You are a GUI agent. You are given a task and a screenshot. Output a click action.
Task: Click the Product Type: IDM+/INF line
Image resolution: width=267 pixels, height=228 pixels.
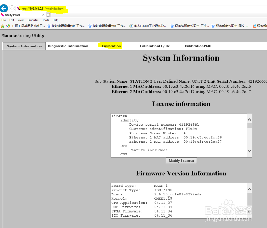tap(142, 190)
